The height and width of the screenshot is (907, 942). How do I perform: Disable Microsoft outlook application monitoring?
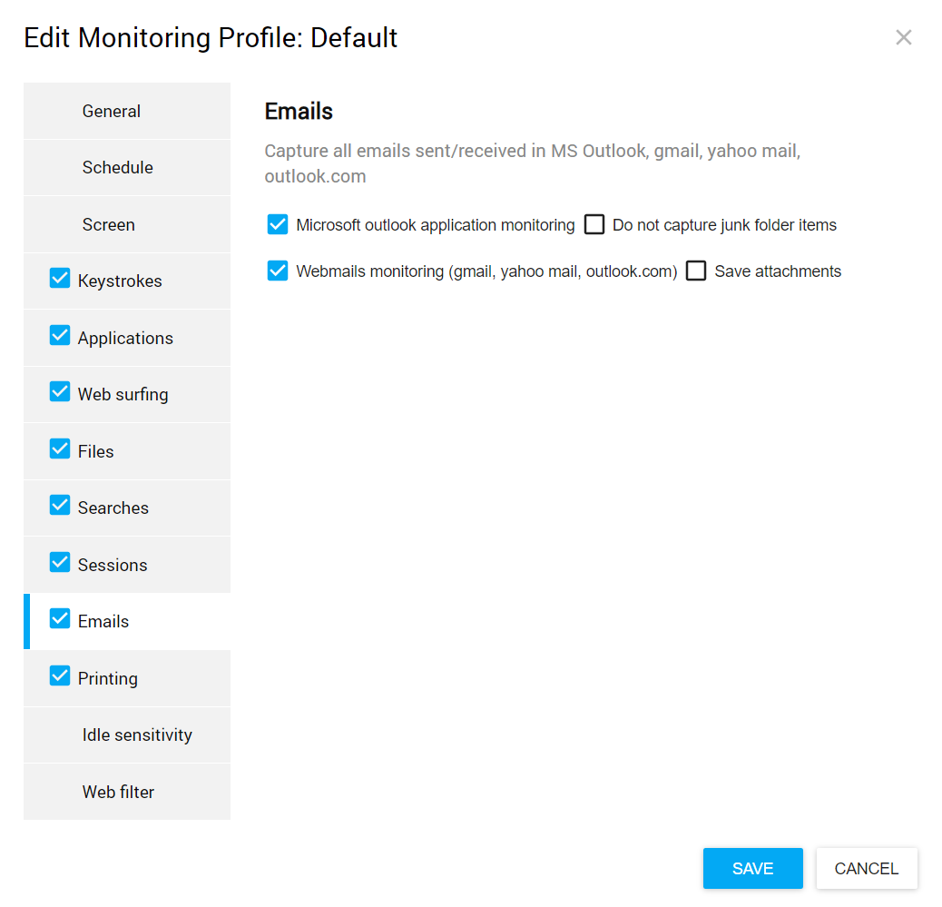coord(278,224)
